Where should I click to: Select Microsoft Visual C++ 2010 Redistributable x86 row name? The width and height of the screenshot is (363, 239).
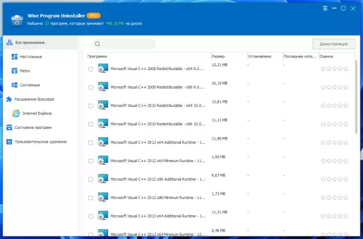coord(158,124)
